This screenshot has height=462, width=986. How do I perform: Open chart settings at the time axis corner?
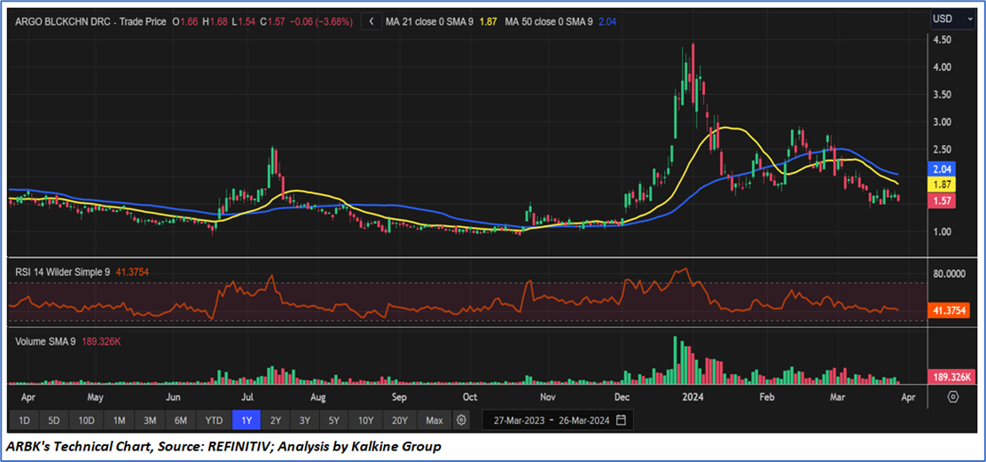pos(953,397)
